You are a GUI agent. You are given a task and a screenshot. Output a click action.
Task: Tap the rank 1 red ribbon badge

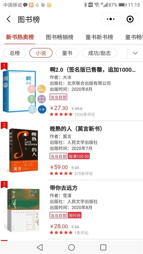pyautogui.click(x=4, y=66)
